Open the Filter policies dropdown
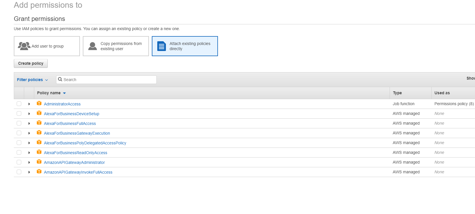 [32, 80]
